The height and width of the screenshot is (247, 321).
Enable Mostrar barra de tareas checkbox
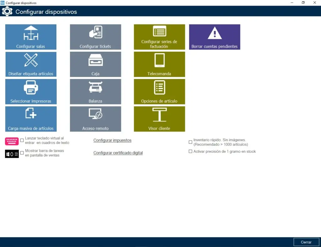click(22, 153)
